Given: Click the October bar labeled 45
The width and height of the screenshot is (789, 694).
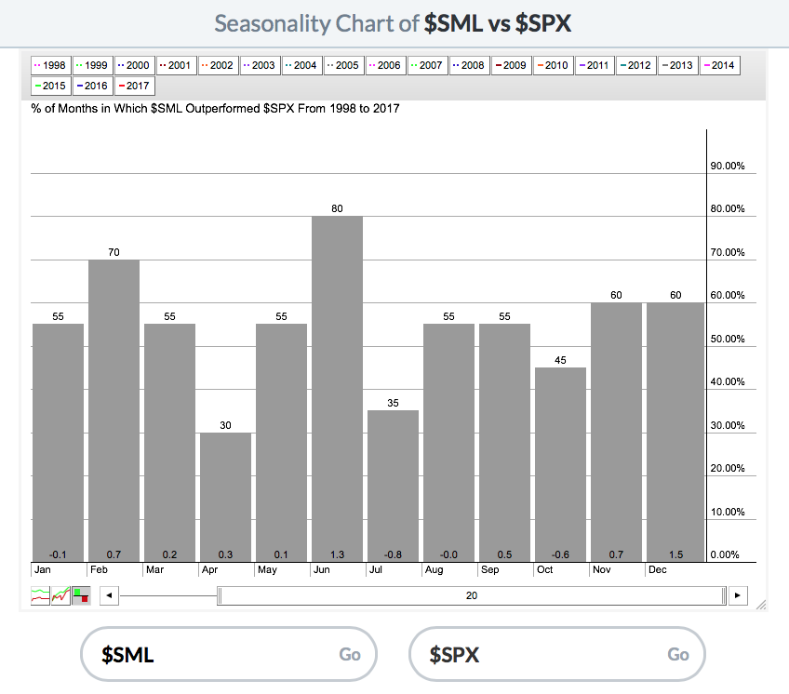Looking at the screenshot, I should 560,464.
